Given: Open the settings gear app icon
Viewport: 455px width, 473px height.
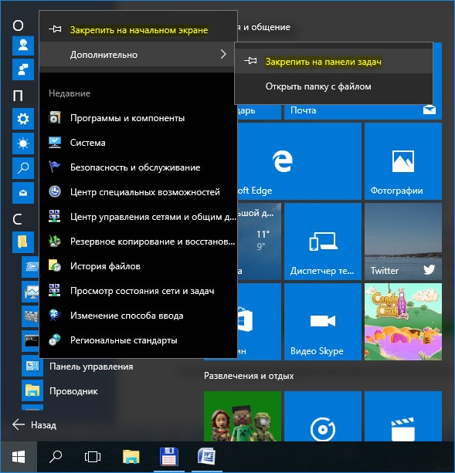Looking at the screenshot, I should click(23, 119).
